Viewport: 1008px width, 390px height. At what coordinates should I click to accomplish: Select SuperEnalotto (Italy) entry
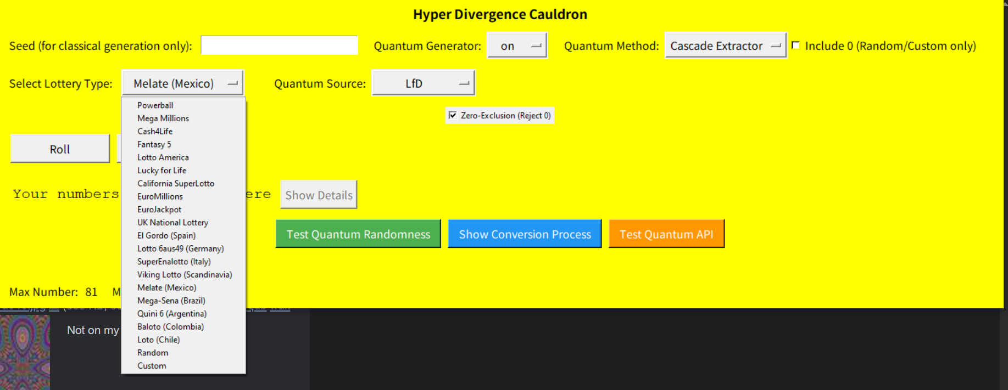point(183,262)
